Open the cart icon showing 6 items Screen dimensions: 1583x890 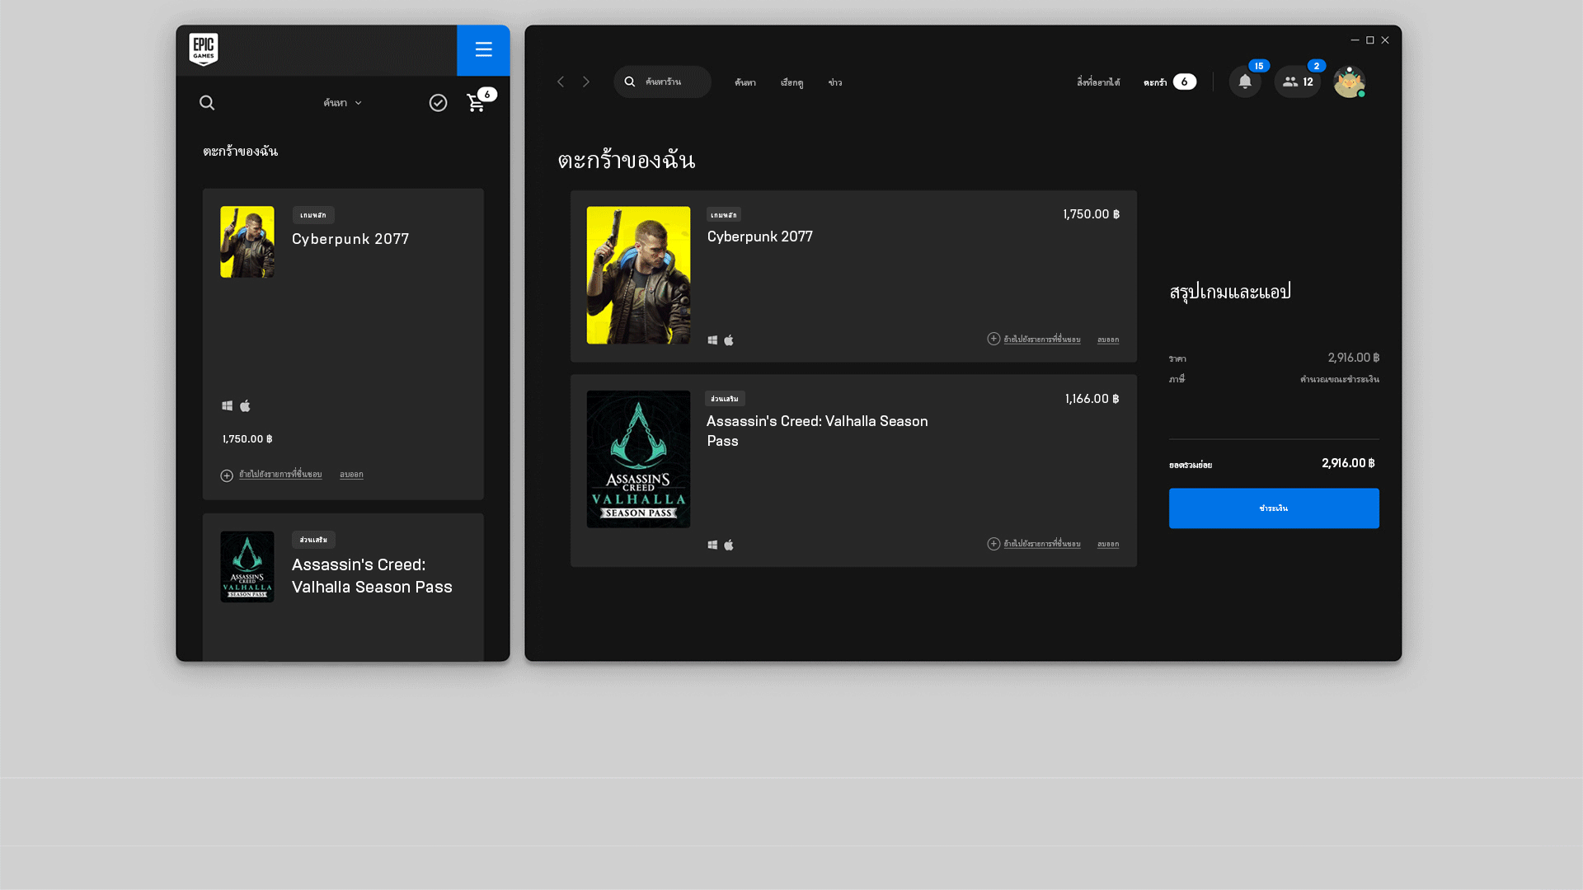coord(477,104)
